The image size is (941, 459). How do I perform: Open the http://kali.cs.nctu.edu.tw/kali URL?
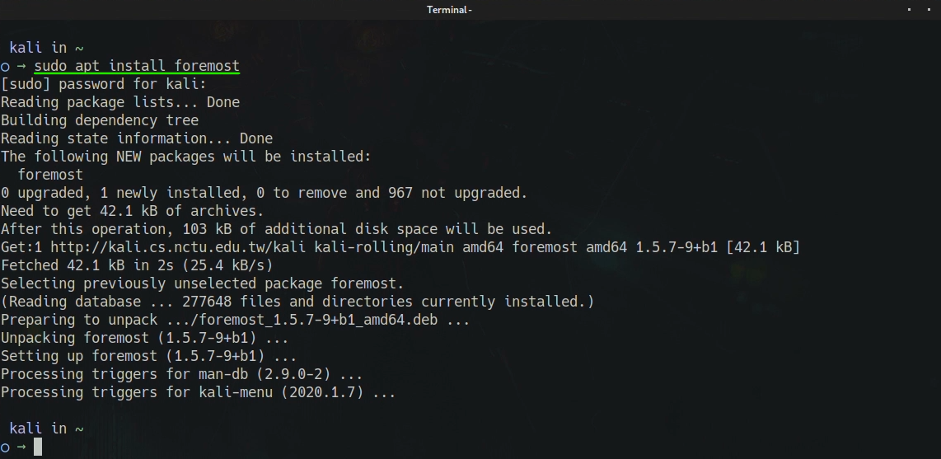(x=178, y=247)
